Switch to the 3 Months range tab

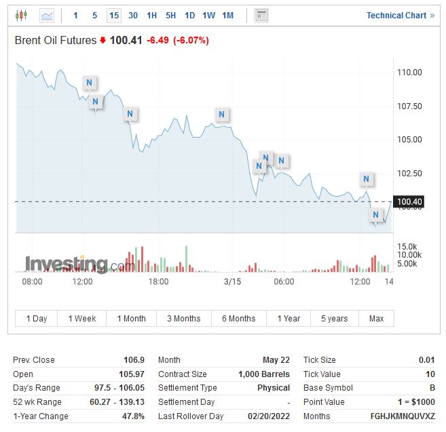(x=183, y=319)
